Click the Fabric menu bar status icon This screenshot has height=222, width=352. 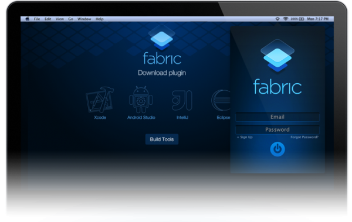point(277,19)
